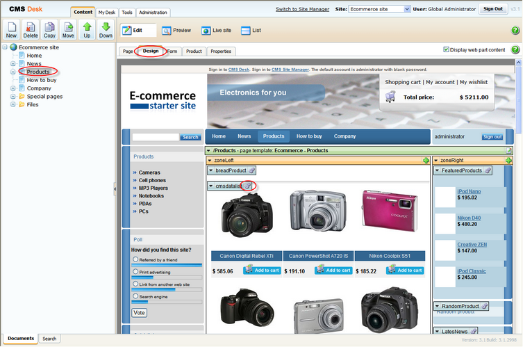Add web part to zoneLeft

426,161
